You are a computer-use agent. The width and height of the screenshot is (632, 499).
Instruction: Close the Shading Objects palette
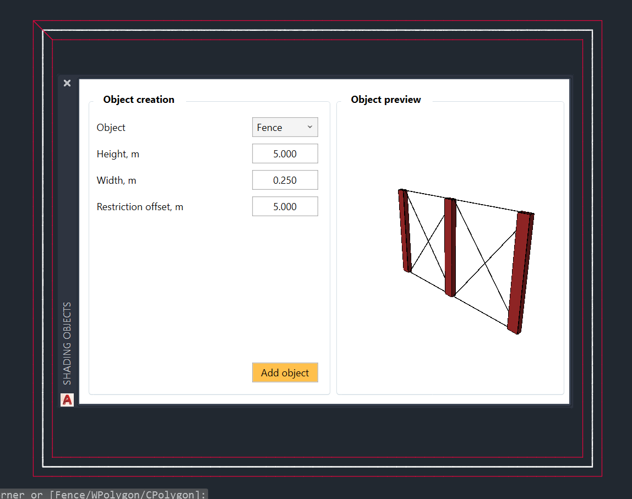[x=67, y=83]
